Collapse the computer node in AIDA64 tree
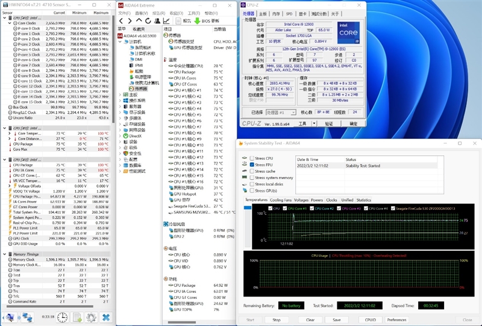 (120, 42)
